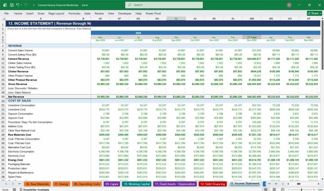Click the vertical scrollbar up arrow
The width and height of the screenshot is (324, 191).
point(322,18)
